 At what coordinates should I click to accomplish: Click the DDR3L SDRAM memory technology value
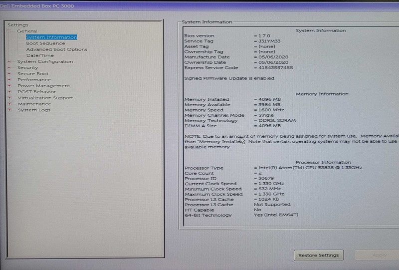click(277, 120)
